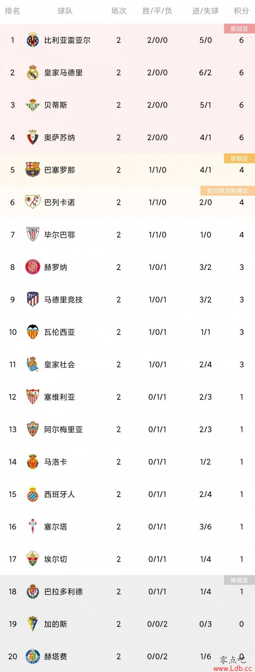Select the 加的斯 rank 19 row
Viewport: 255px width, 672px height.
[128, 624]
